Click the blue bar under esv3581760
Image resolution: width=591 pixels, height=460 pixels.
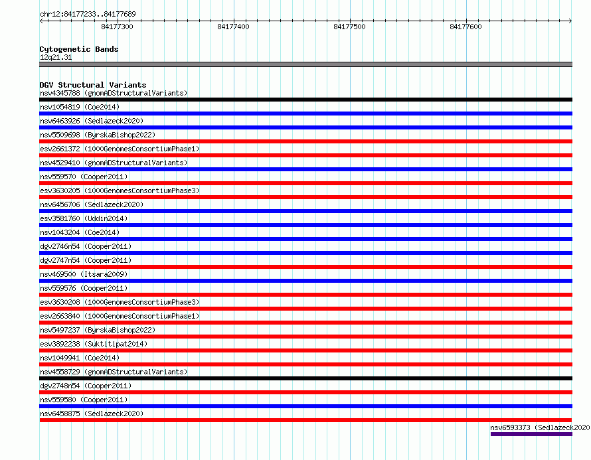305,225
